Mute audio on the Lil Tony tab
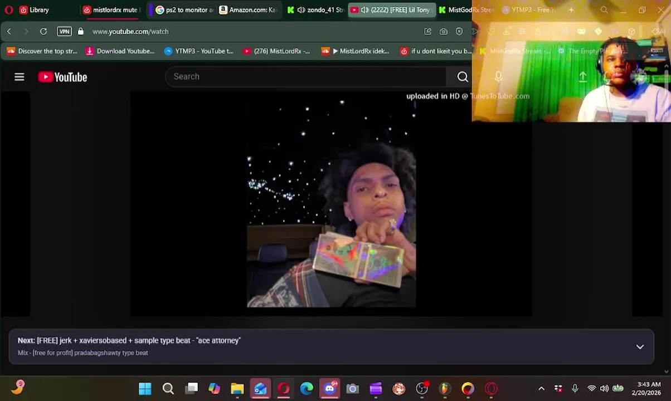This screenshot has height=401, width=671. 364,10
